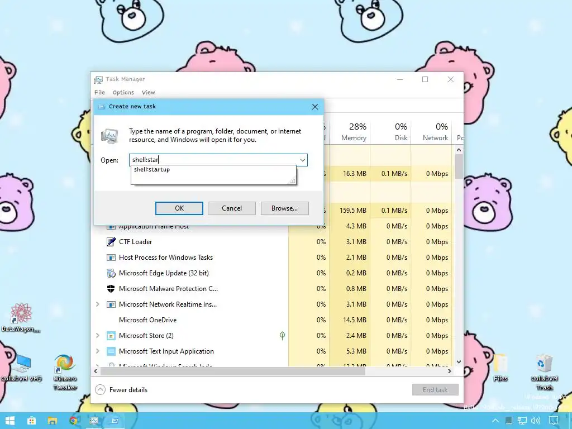The height and width of the screenshot is (429, 572).
Task: Open the File menu in Task Manager
Action: tap(99, 92)
